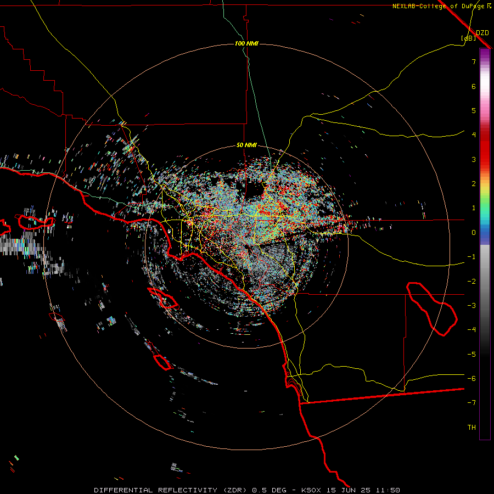Click the -5 dB value on color scale
Screen dimensions: 494x494
[471, 355]
